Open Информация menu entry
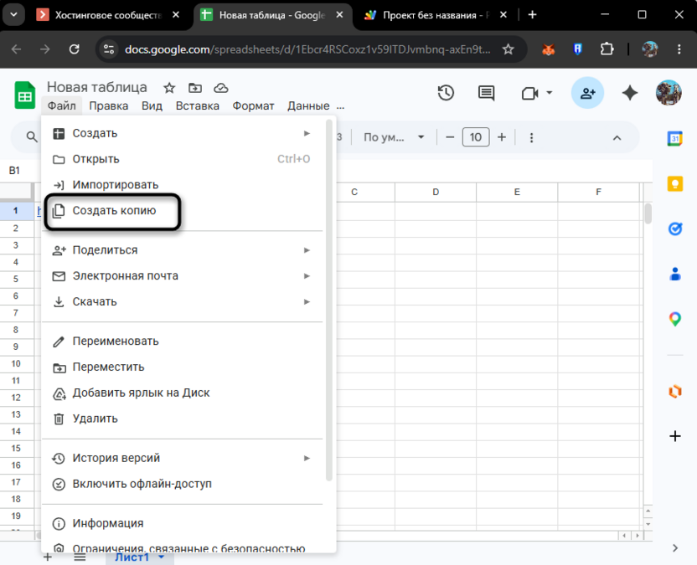 click(182, 523)
